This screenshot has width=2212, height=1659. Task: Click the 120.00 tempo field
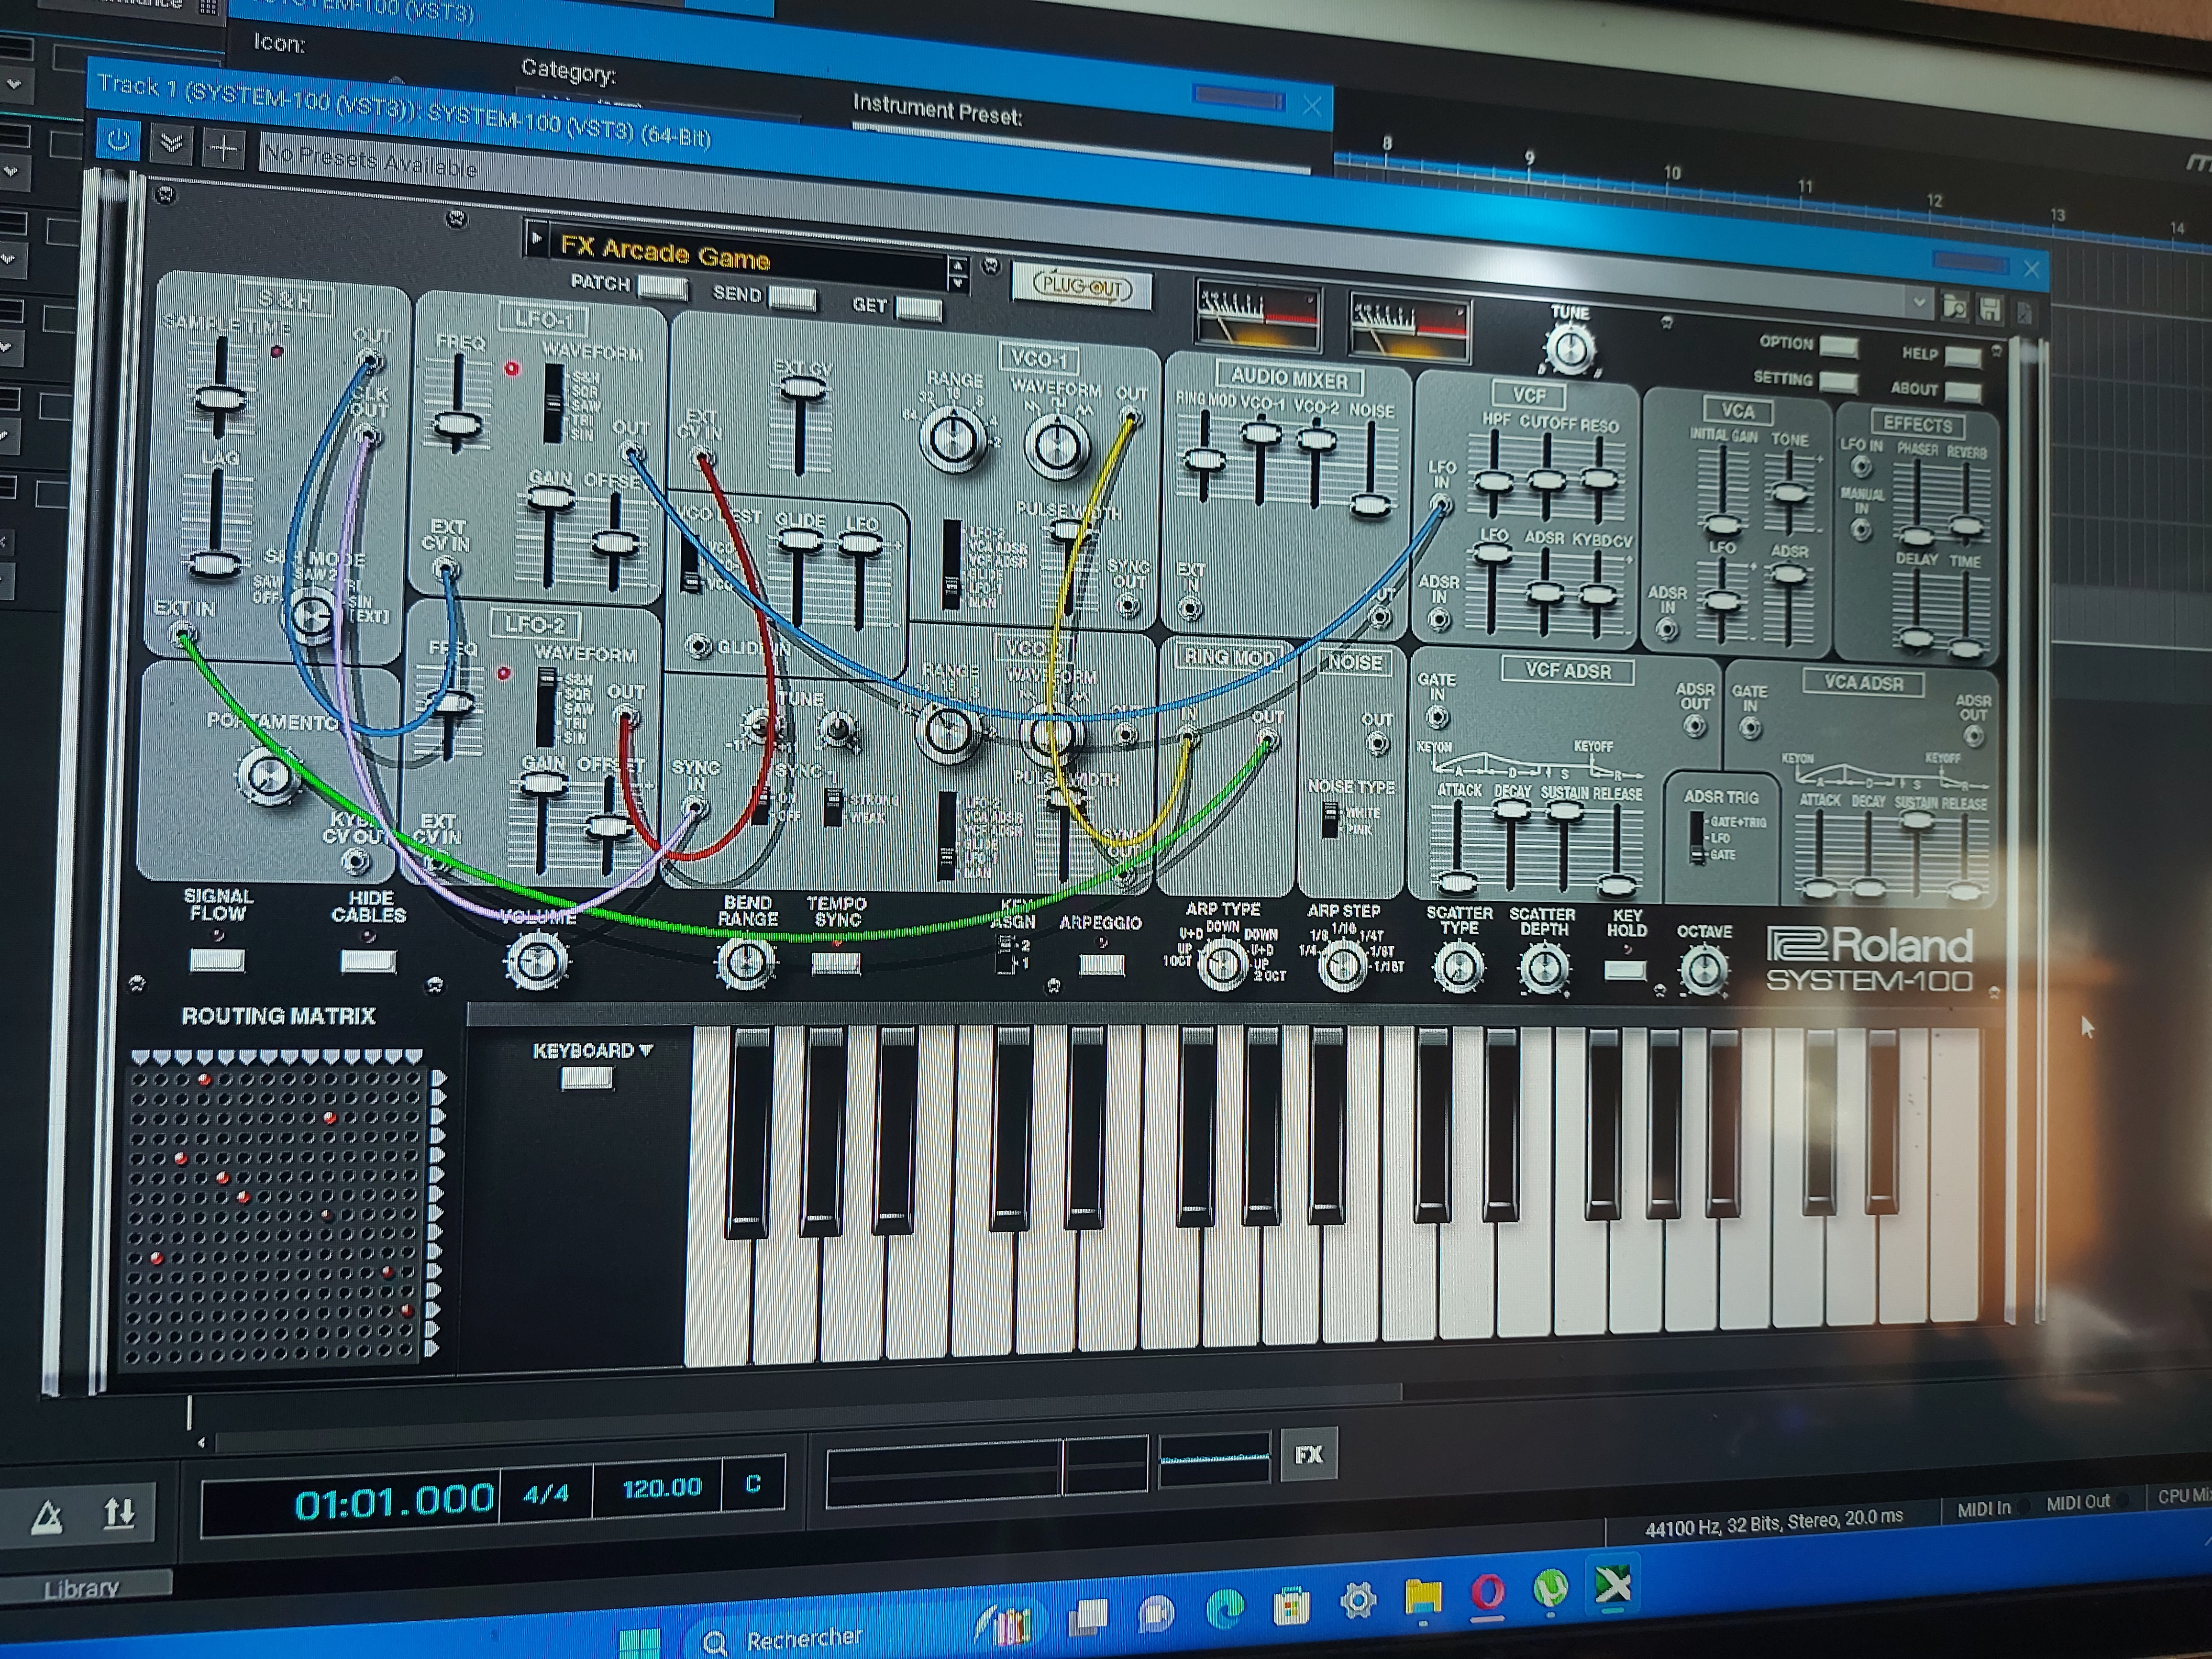(661, 1488)
